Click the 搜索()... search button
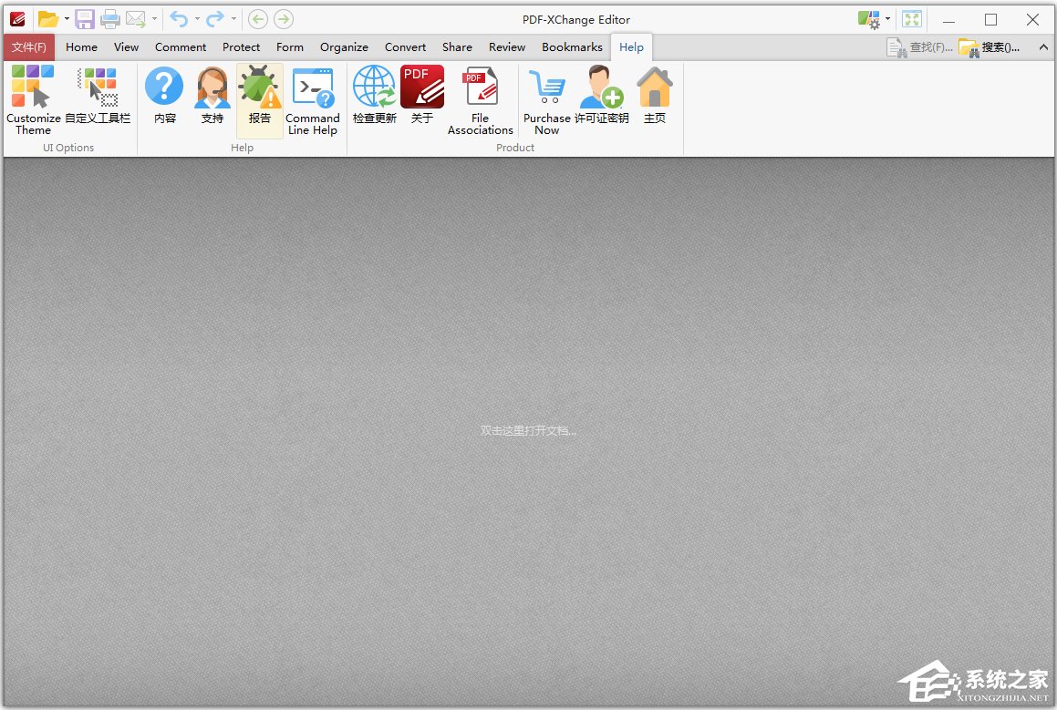 point(990,47)
